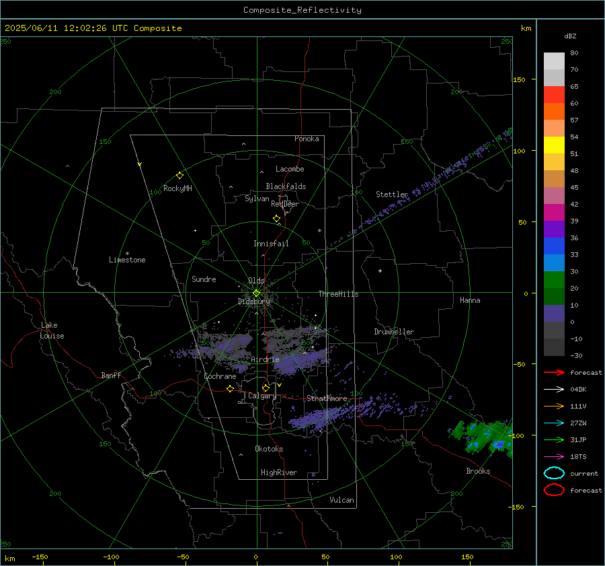Click the ThreeHills label
Image resolution: width=605 pixels, height=566 pixels.
pos(338,294)
